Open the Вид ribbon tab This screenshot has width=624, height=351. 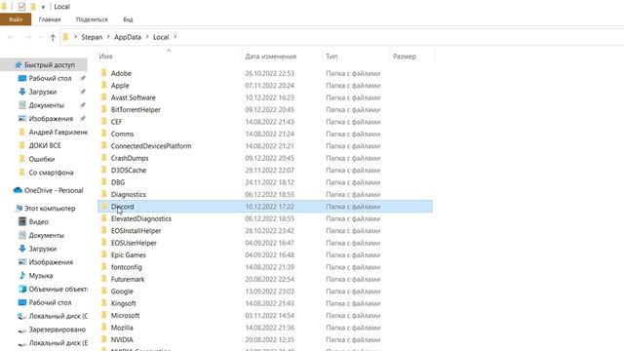tap(128, 19)
